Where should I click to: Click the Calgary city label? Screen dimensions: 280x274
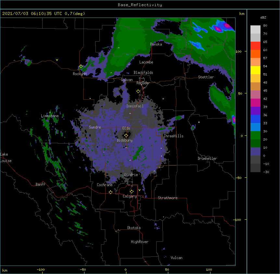coord(130,196)
